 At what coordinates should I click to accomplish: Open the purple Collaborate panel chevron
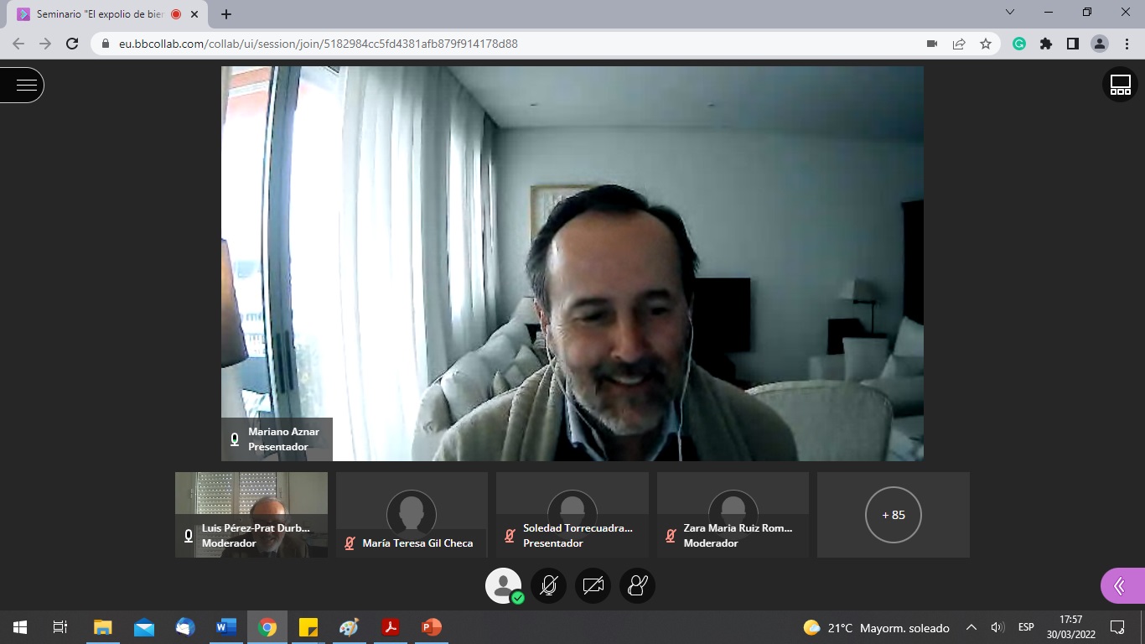(x=1120, y=585)
